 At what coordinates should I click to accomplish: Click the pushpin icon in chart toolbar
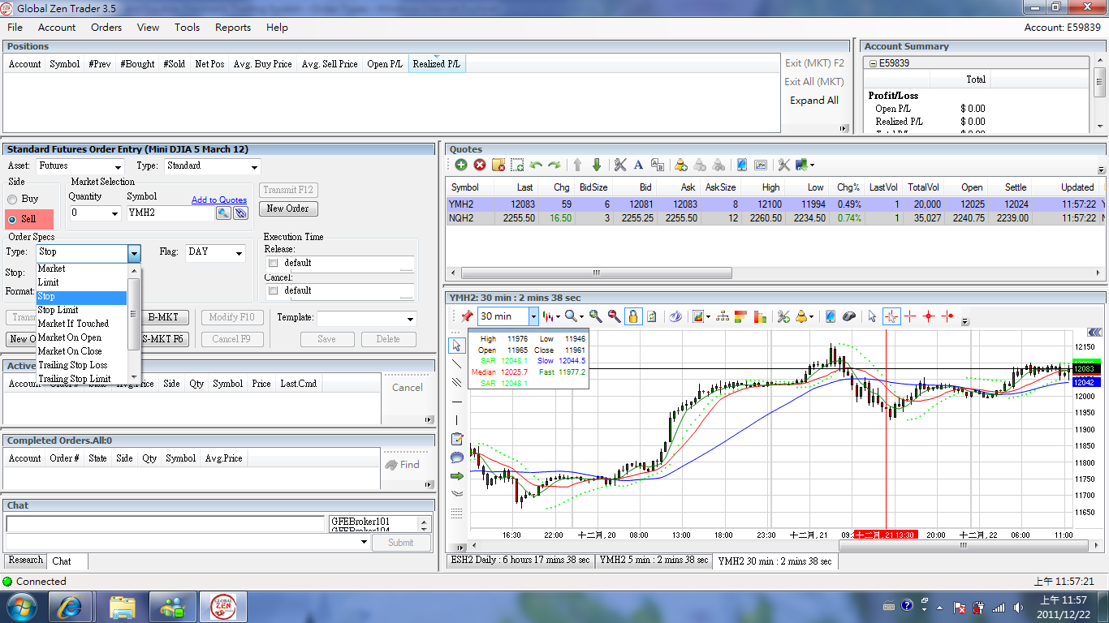[x=467, y=316]
